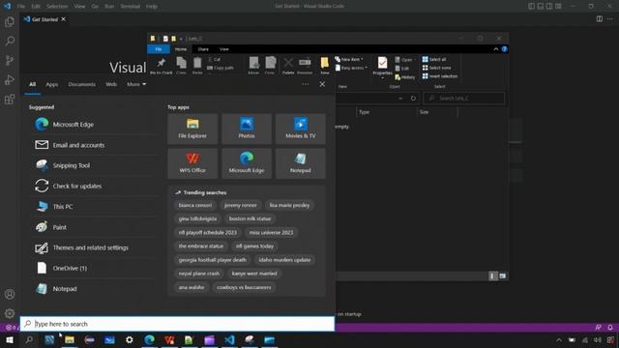Open VS Code Extensions view
This screenshot has width=619, height=348.
coord(10,99)
